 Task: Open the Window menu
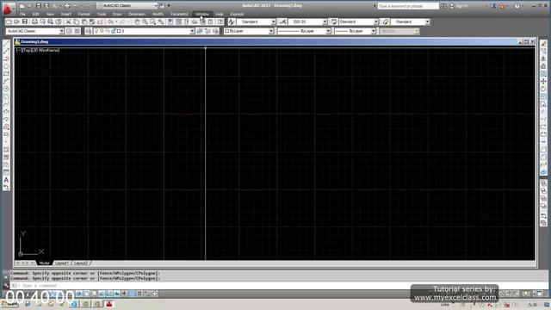pyautogui.click(x=202, y=14)
